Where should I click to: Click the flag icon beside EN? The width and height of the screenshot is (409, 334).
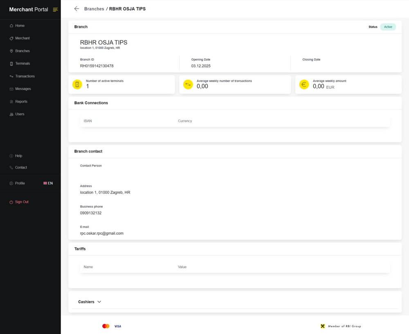tap(45, 183)
